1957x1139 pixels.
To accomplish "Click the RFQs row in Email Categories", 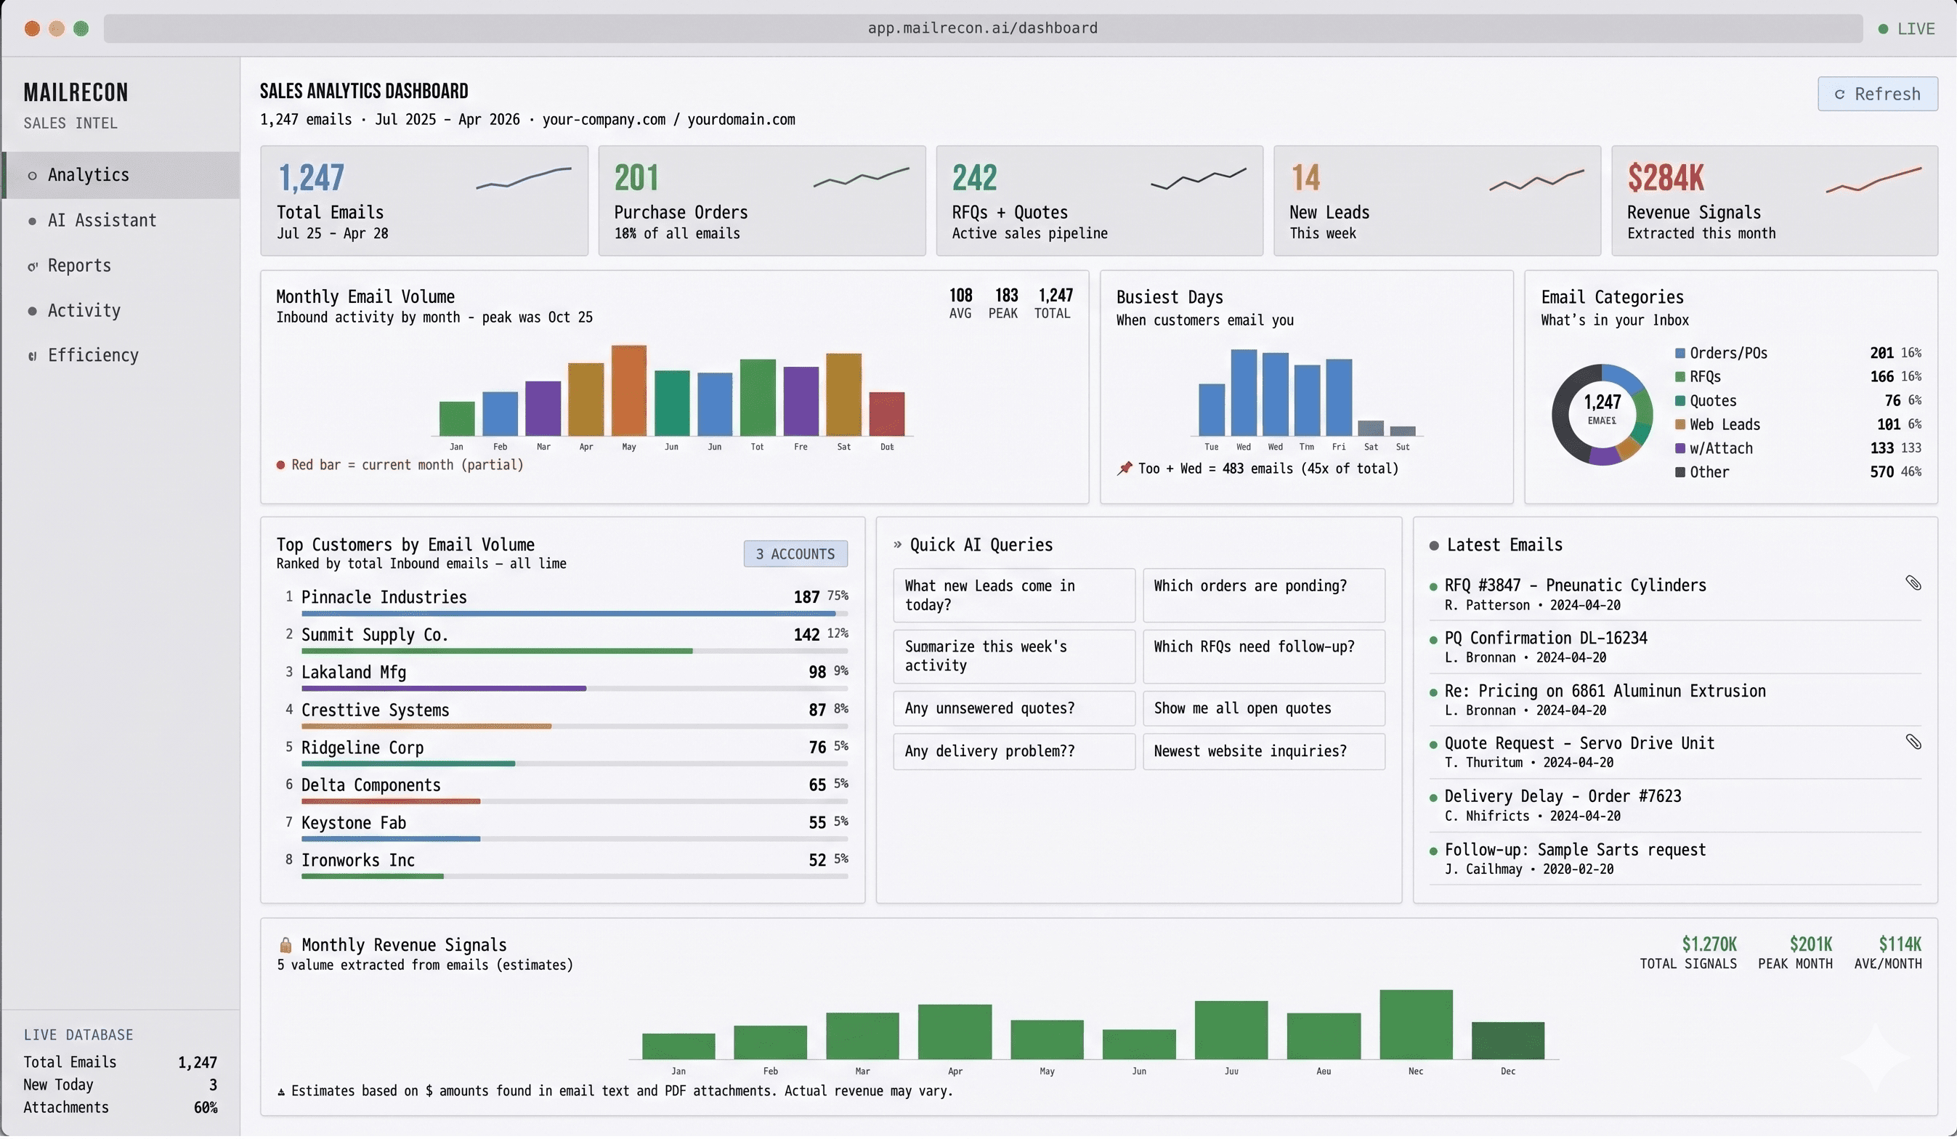I will pyautogui.click(x=1798, y=377).
